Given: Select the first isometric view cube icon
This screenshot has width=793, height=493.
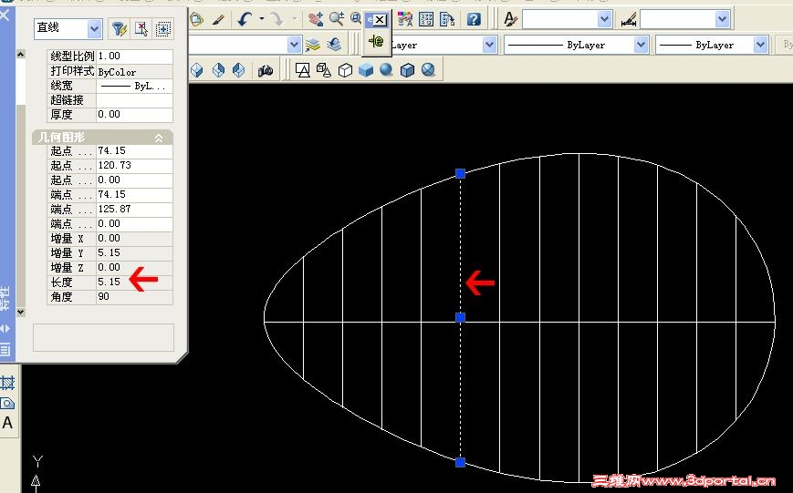Looking at the screenshot, I should click(197, 69).
